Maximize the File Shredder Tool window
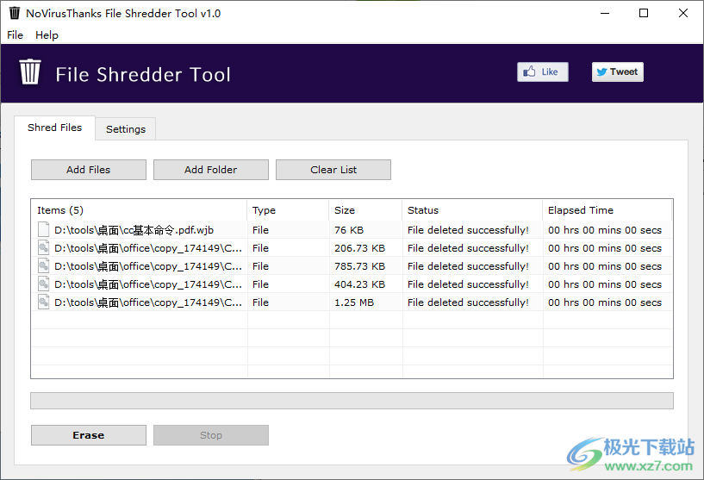This screenshot has width=704, height=480. tap(644, 13)
